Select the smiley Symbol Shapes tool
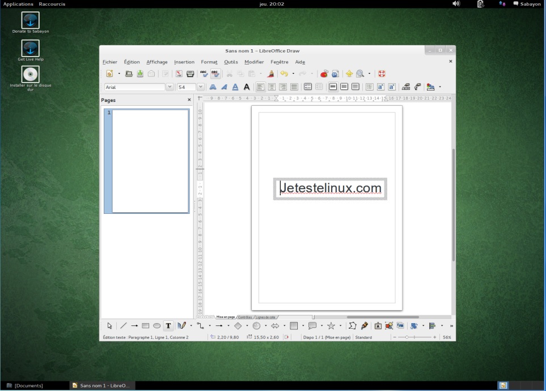Image resolution: width=546 pixels, height=391 pixels. (257, 326)
